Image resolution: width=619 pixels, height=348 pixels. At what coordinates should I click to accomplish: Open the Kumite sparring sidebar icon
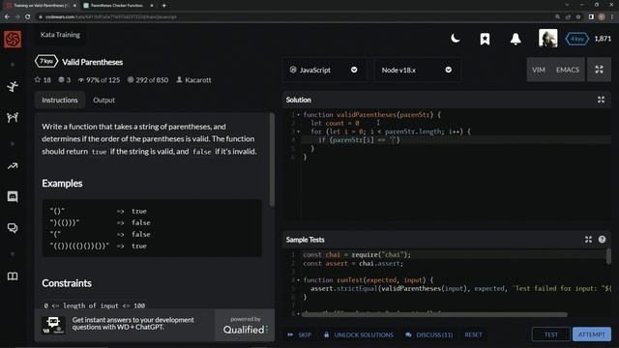[13, 117]
